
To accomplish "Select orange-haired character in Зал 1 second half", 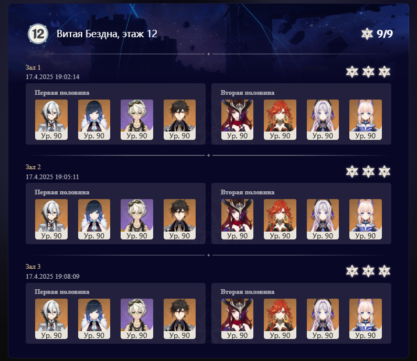I will tap(280, 119).
